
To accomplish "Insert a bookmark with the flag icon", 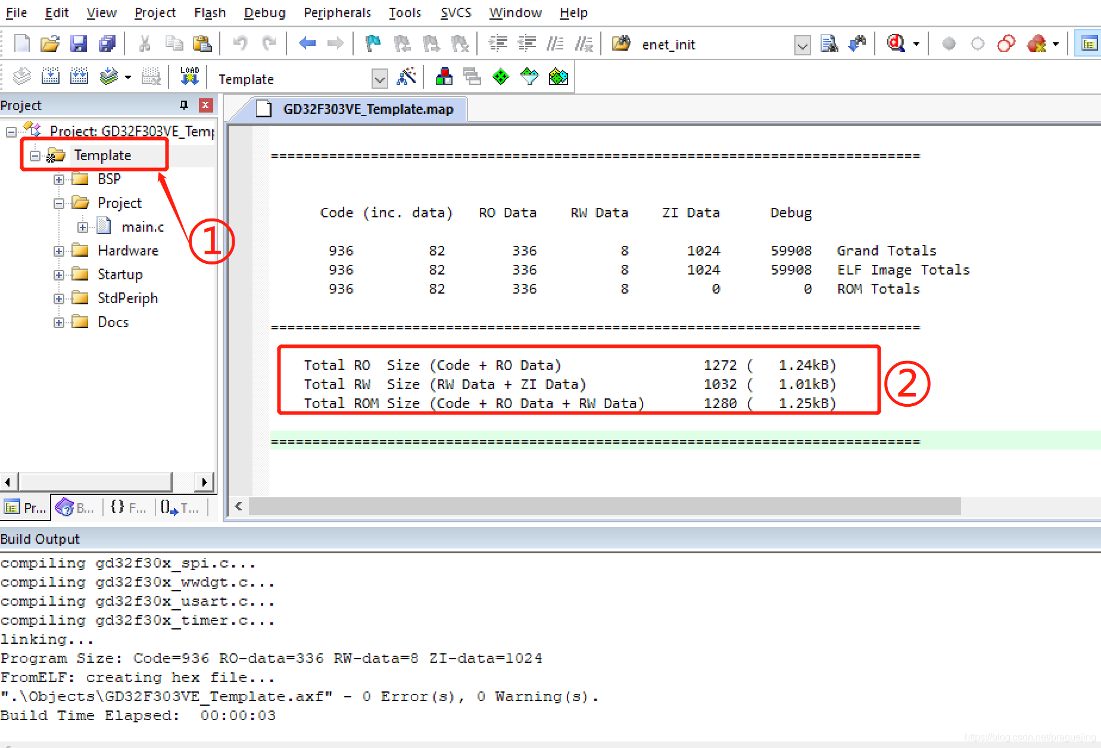I will [373, 43].
